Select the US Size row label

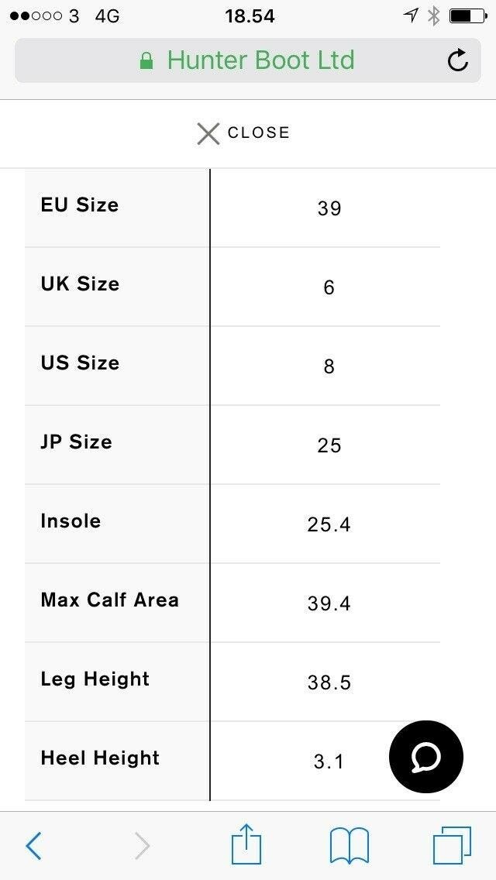[x=80, y=363]
